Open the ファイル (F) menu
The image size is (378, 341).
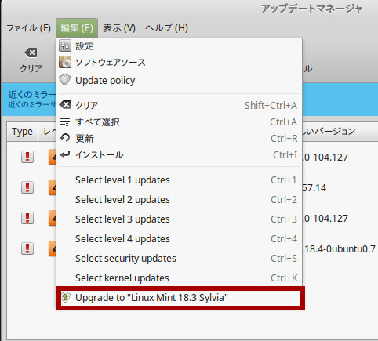28,28
